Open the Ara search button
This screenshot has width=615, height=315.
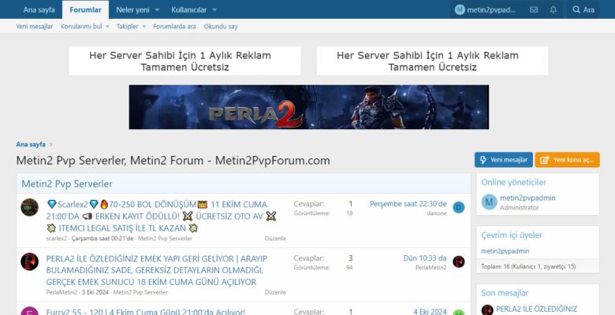pos(583,9)
